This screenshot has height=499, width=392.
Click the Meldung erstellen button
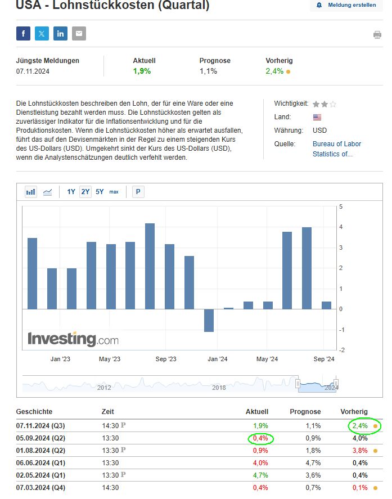(x=346, y=5)
